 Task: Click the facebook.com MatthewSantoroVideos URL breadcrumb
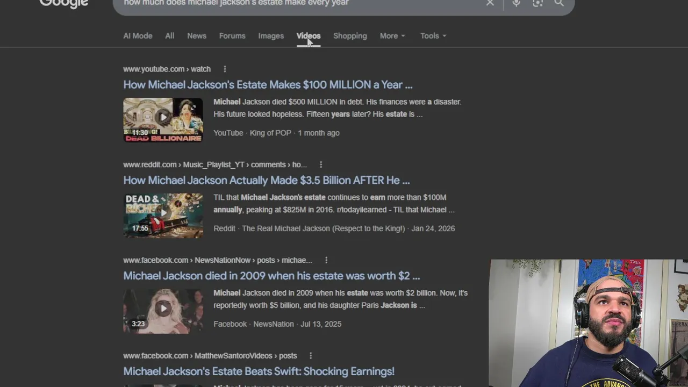(x=210, y=356)
